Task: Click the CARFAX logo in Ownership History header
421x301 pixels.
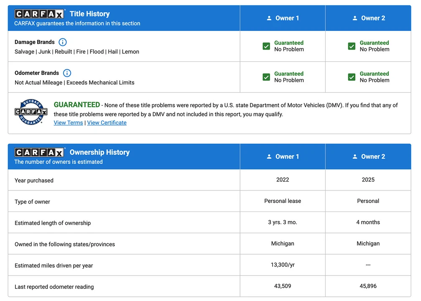Action: [39, 152]
